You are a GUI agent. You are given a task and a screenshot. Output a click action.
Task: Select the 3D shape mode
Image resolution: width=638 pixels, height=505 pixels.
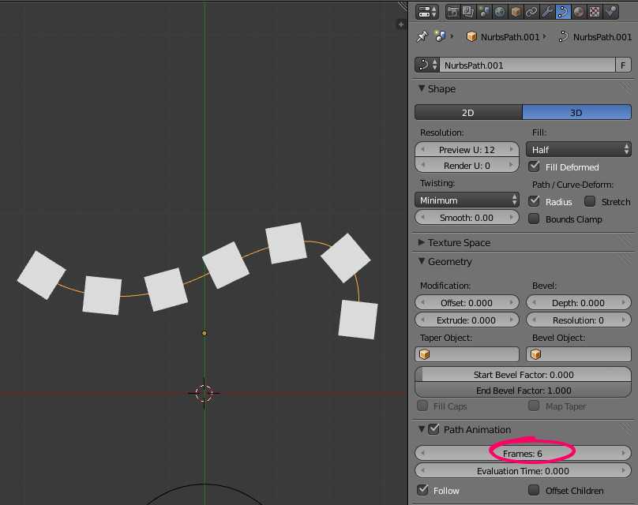click(576, 113)
